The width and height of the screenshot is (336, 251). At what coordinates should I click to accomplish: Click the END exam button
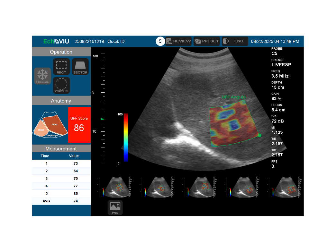click(x=235, y=41)
